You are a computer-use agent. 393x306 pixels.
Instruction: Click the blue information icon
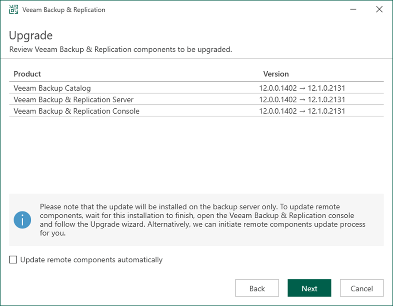[22, 219]
